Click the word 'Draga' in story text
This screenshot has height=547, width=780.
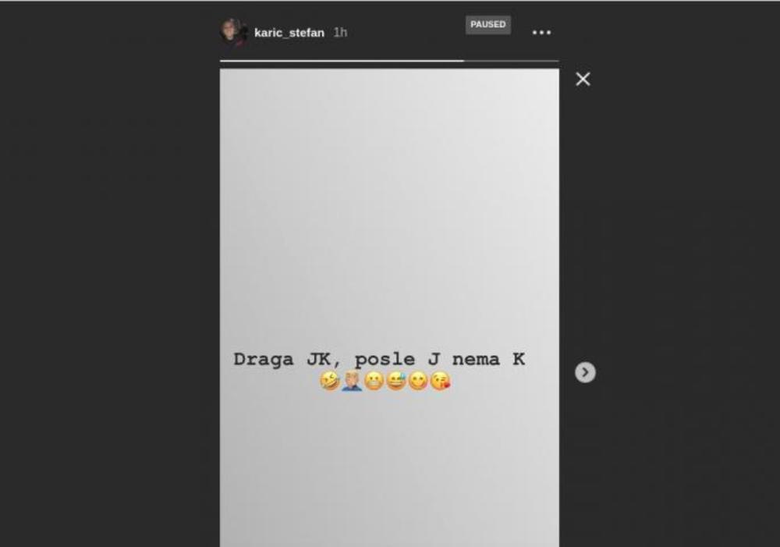(x=264, y=360)
